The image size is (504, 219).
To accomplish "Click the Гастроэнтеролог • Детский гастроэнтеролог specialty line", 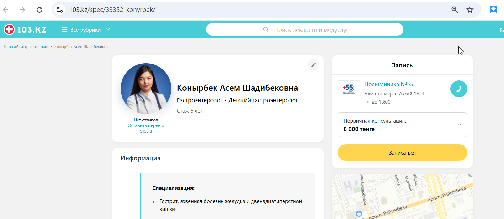I will [x=237, y=100].
